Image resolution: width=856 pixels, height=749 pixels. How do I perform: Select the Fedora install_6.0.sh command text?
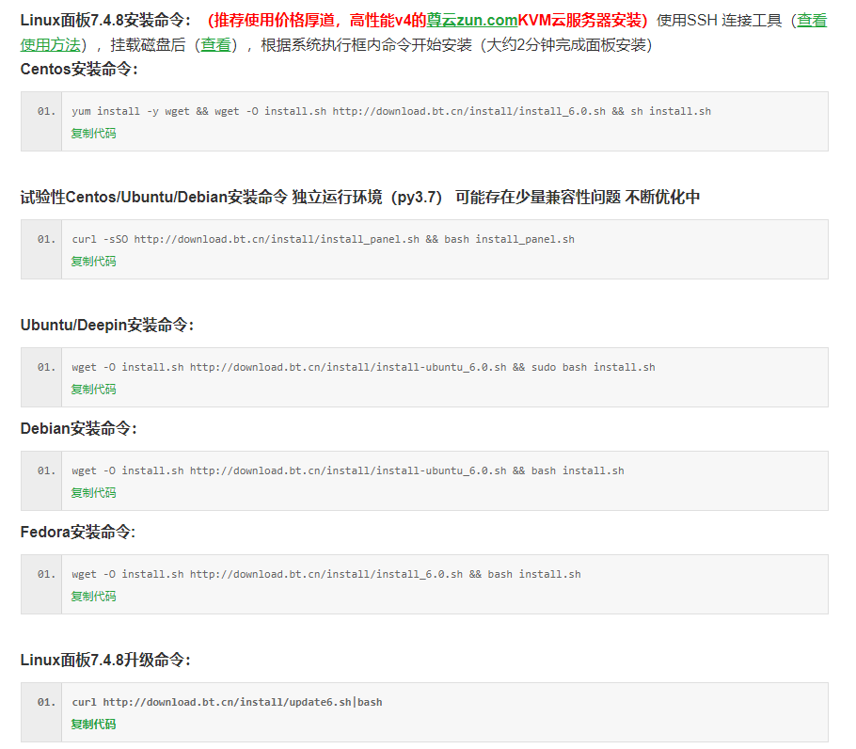tap(325, 573)
